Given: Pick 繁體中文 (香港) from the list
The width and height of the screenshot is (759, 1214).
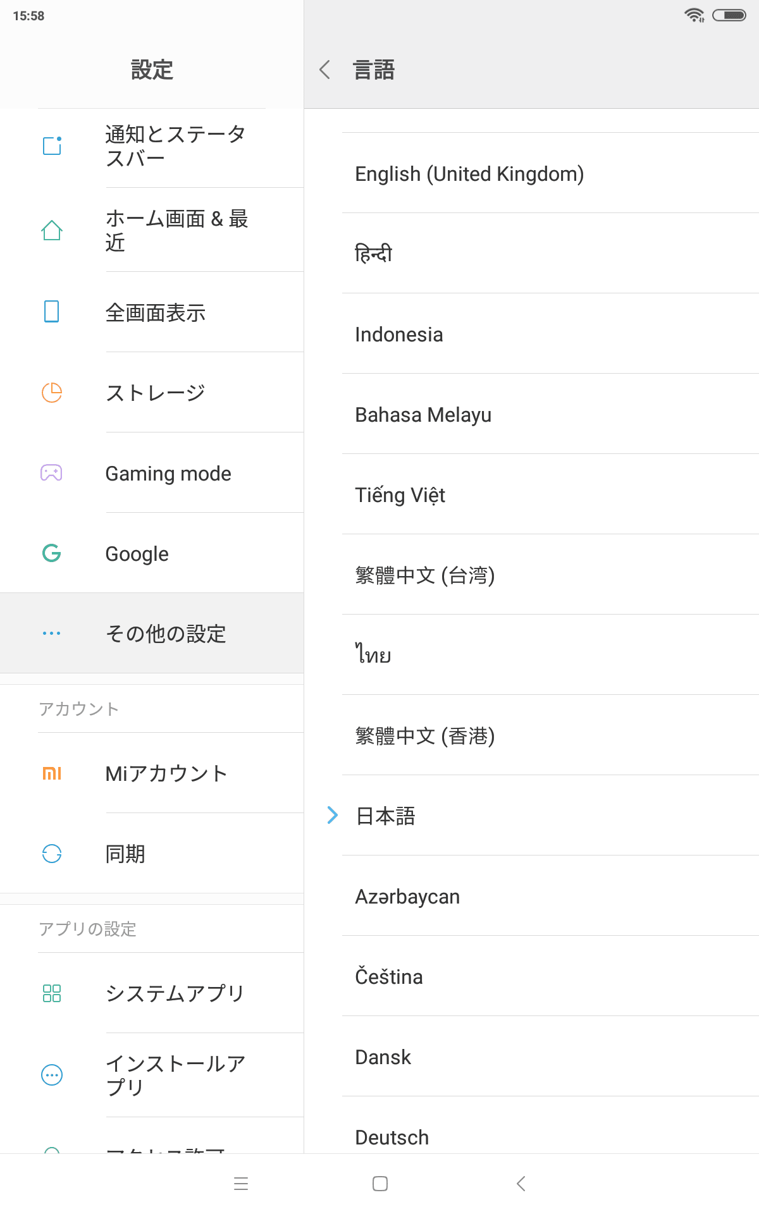Looking at the screenshot, I should (425, 736).
